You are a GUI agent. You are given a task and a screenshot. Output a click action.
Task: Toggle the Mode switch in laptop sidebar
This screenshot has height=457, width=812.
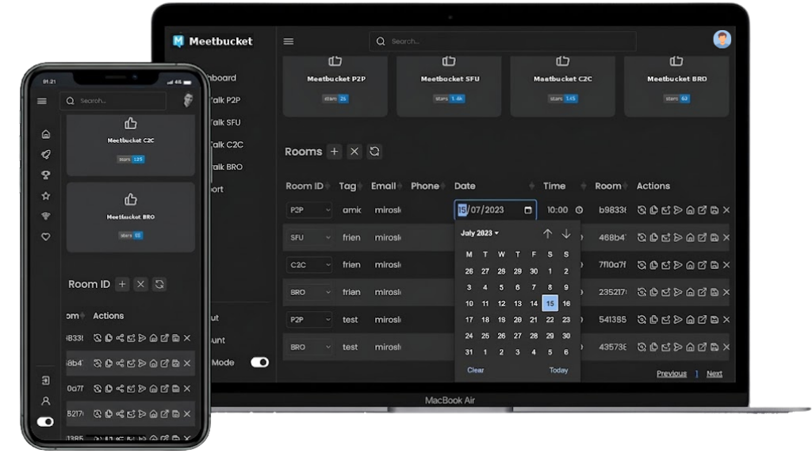(259, 362)
